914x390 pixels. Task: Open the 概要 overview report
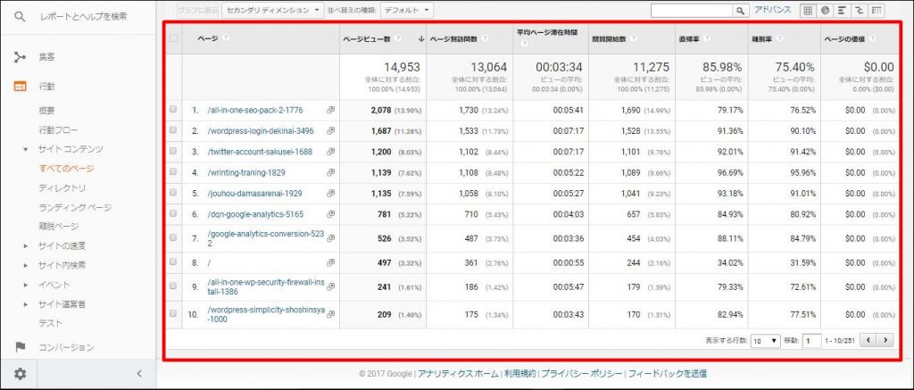[x=46, y=110]
